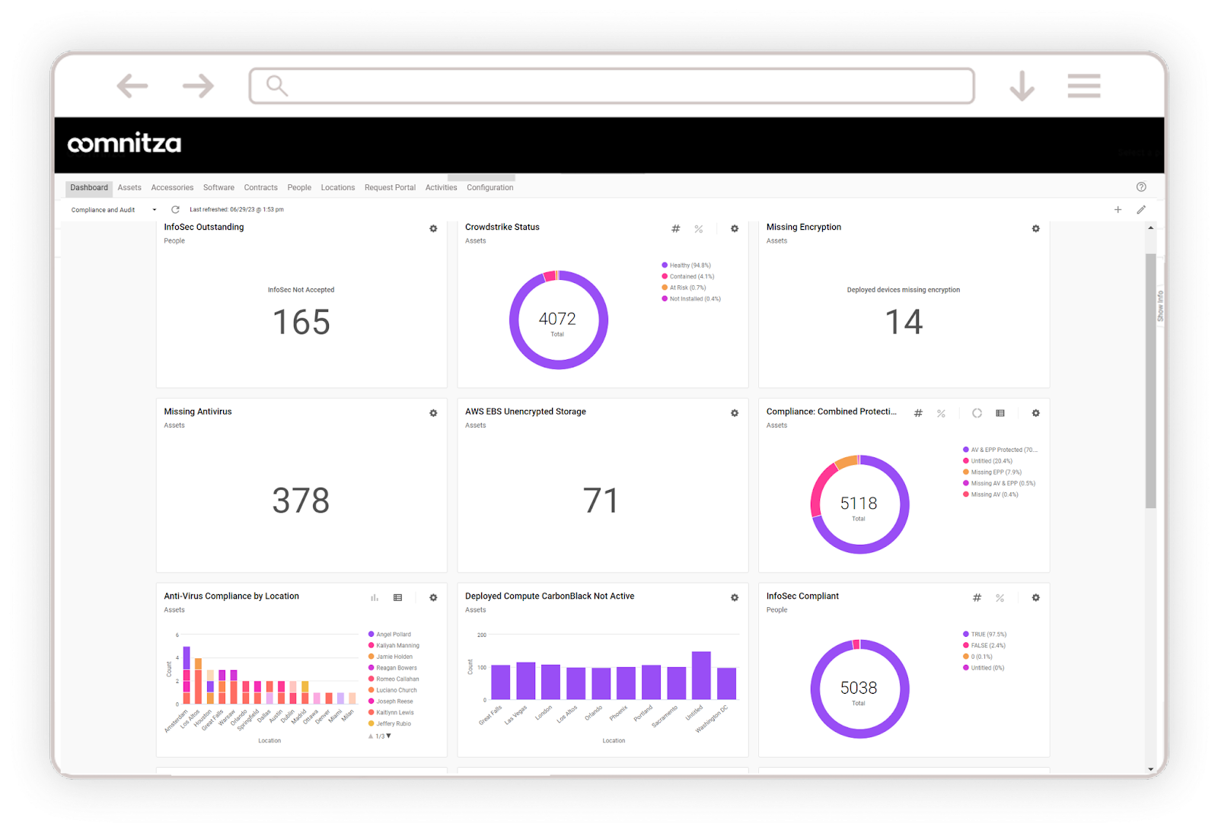The height and width of the screenshot is (830, 1218).
Task: Open settings gear on Crowdstrike Status widget
Action: pos(735,228)
